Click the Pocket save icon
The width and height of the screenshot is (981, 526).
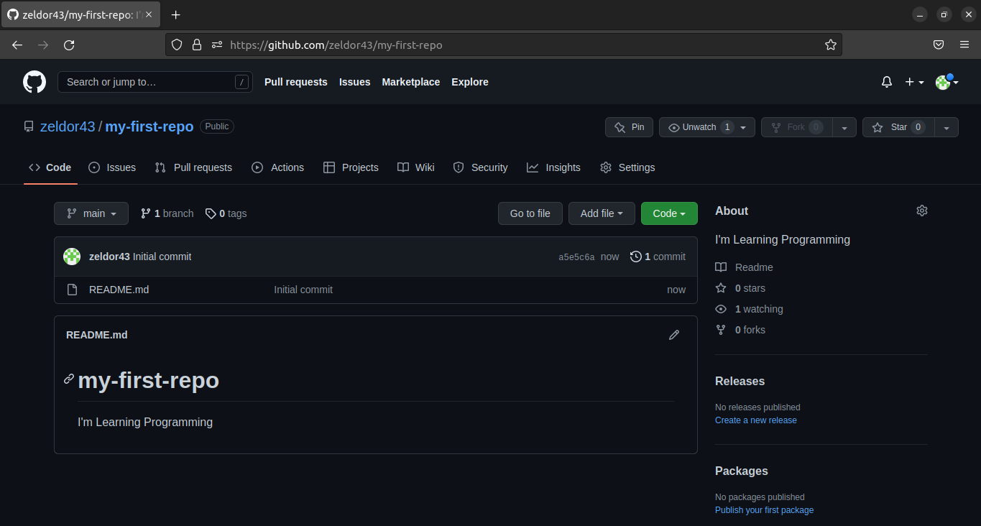tap(939, 45)
